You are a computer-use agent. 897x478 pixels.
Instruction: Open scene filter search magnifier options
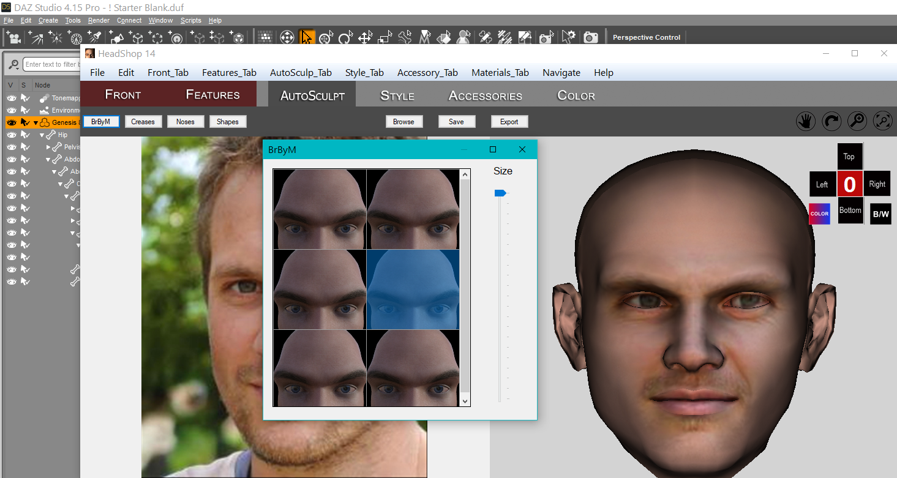click(14, 64)
